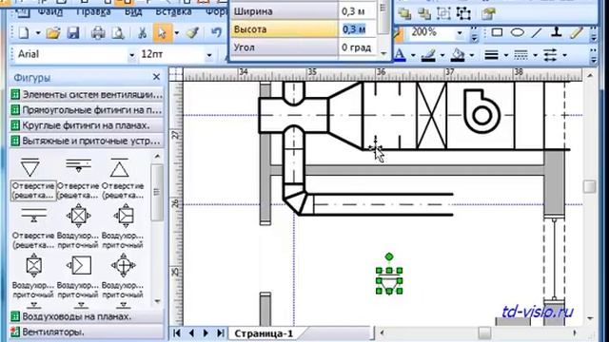
Task: Open the New document dropdown arrow
Action: [x=38, y=33]
